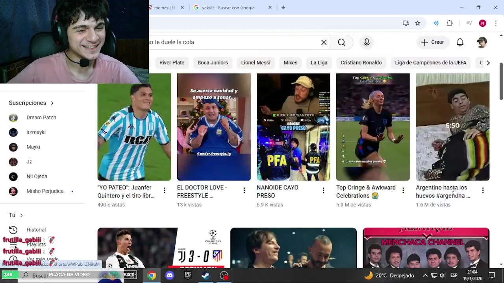
Task: Select the Boca Juniors filter chip
Action: click(x=213, y=62)
